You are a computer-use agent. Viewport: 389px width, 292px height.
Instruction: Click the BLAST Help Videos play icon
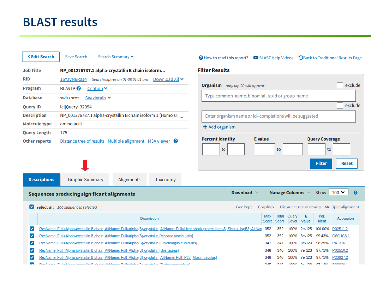click(256, 58)
